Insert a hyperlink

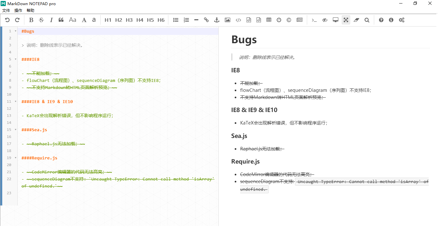tap(206, 20)
